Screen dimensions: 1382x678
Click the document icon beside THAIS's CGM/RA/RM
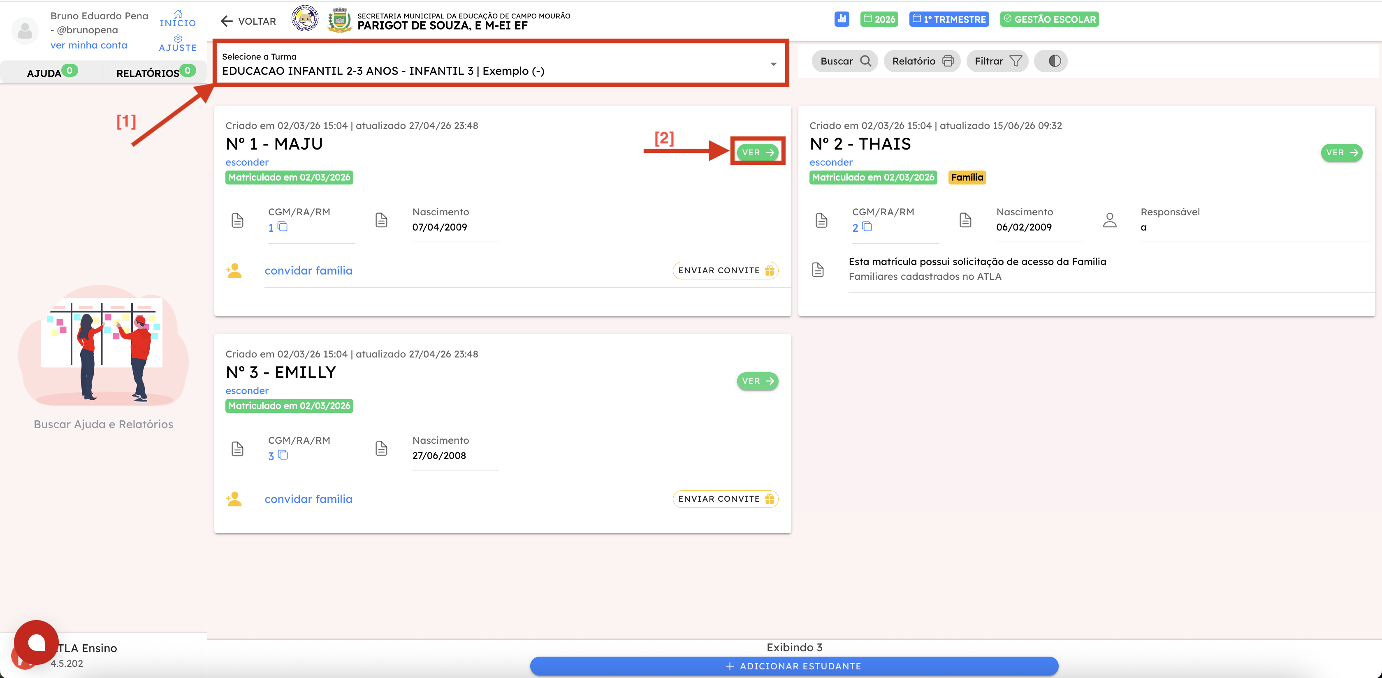(821, 220)
